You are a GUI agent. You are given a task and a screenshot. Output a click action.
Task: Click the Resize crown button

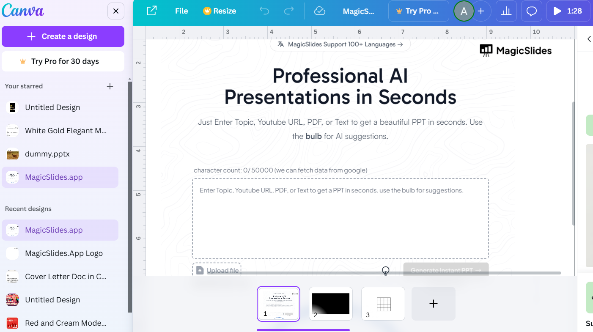pos(220,11)
